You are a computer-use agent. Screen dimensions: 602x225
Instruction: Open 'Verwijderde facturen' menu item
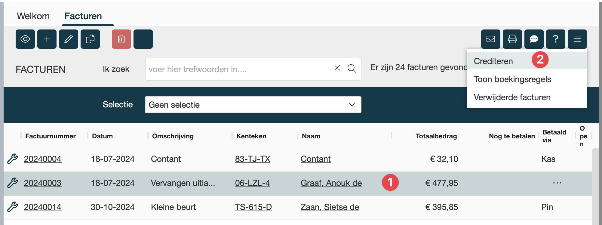coord(512,97)
